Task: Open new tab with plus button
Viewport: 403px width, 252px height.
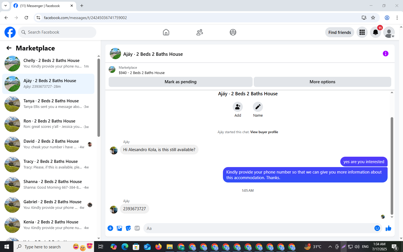Action: point(82,6)
